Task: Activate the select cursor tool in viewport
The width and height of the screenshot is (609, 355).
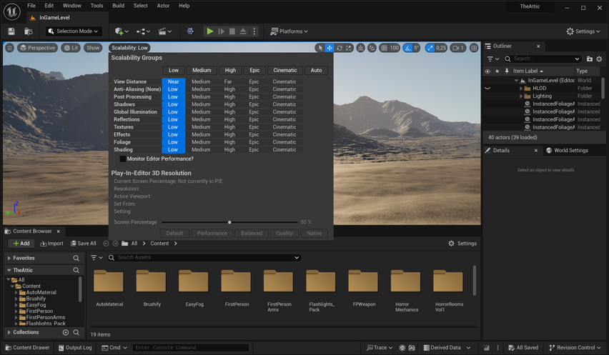Action: pos(320,48)
